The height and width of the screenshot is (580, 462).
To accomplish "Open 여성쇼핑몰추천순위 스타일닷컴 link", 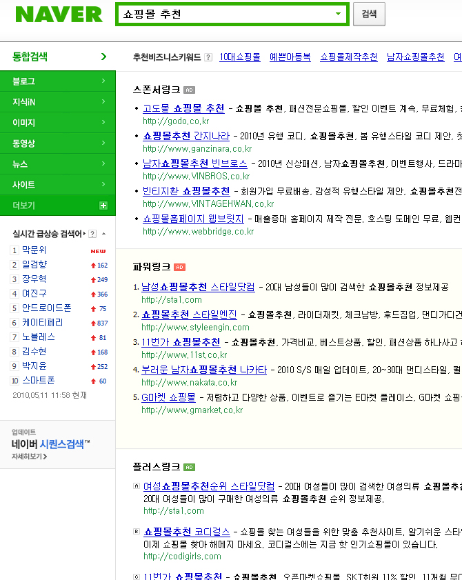I will coord(209,486).
